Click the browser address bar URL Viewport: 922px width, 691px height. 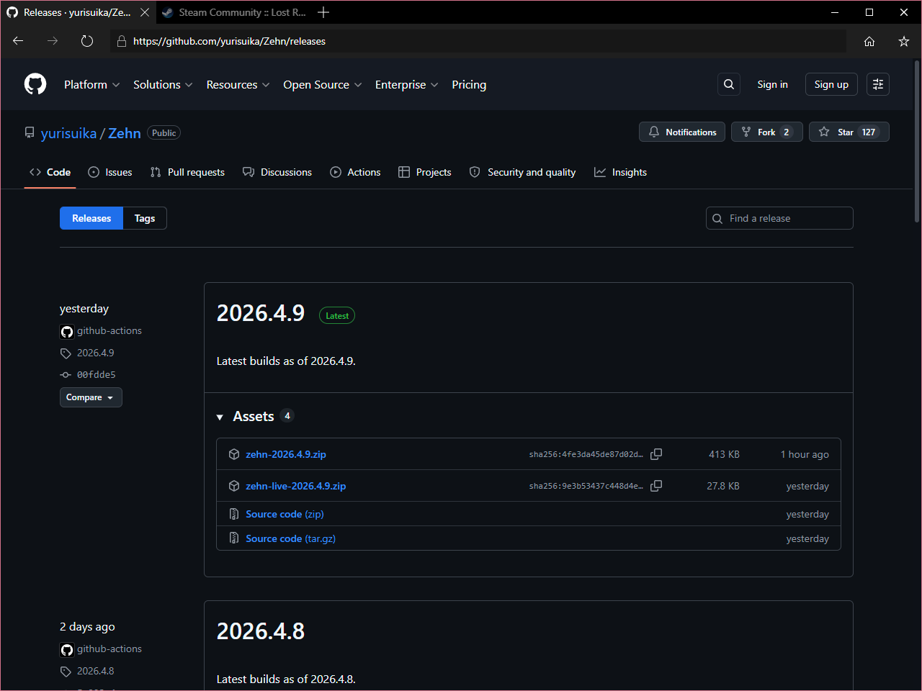[x=229, y=41]
